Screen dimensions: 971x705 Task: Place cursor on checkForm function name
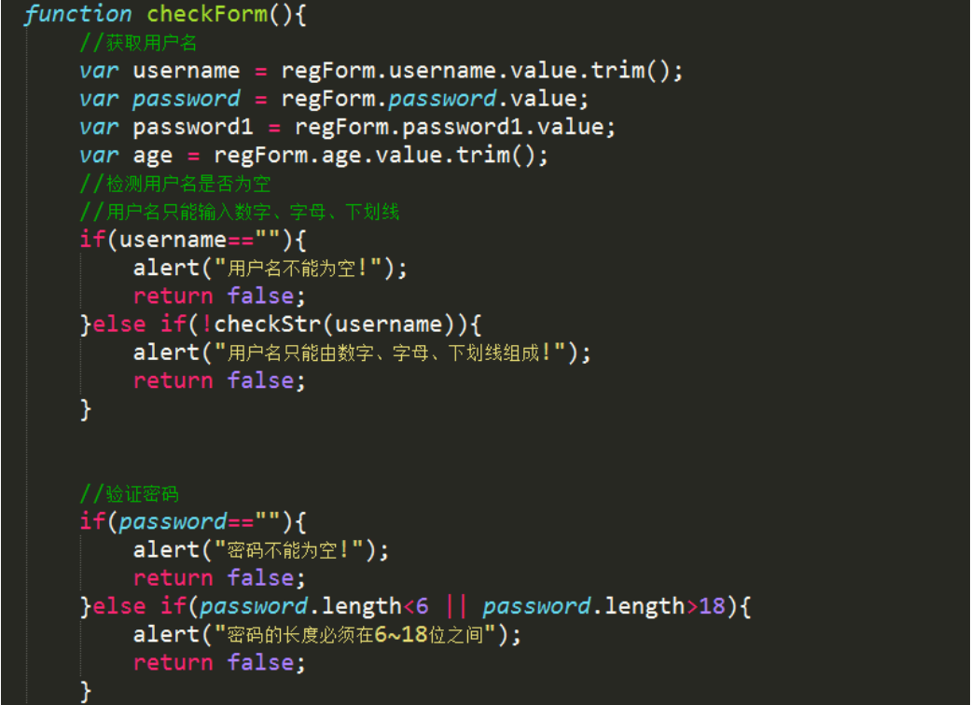coord(207,14)
